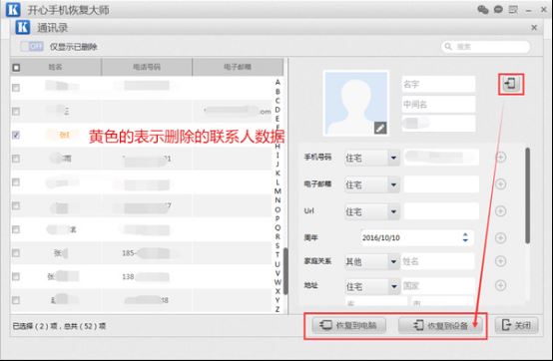Check the last row ending in 38
553x361 pixels.
16,300
